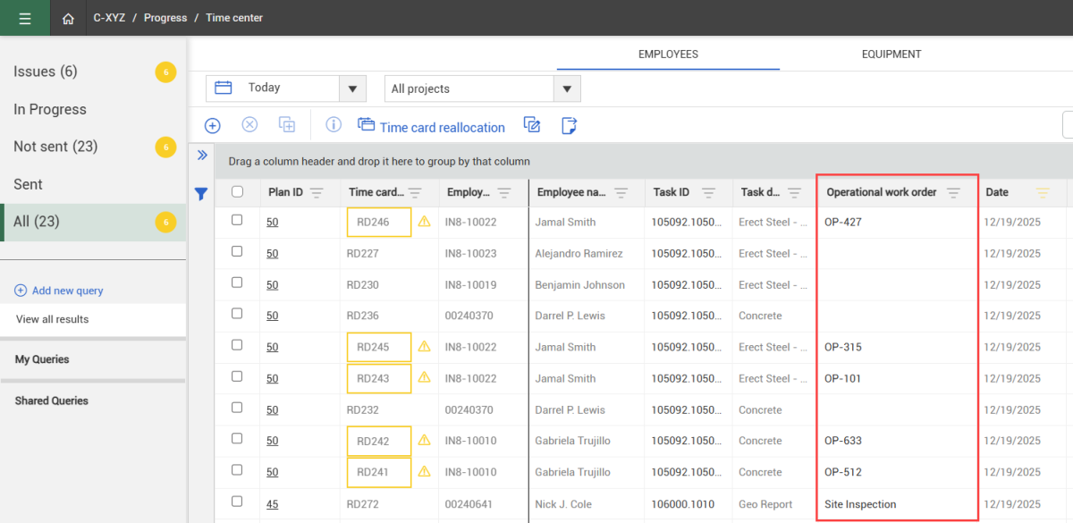
Task: Click the calendar icon beside Today
Action: click(x=224, y=88)
